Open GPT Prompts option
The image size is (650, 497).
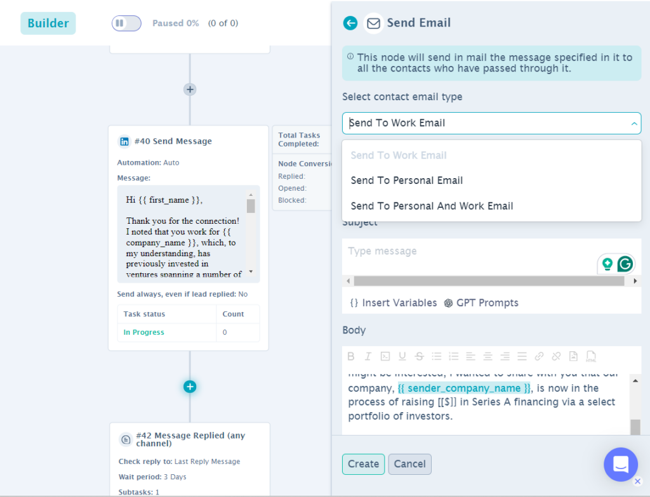(481, 303)
